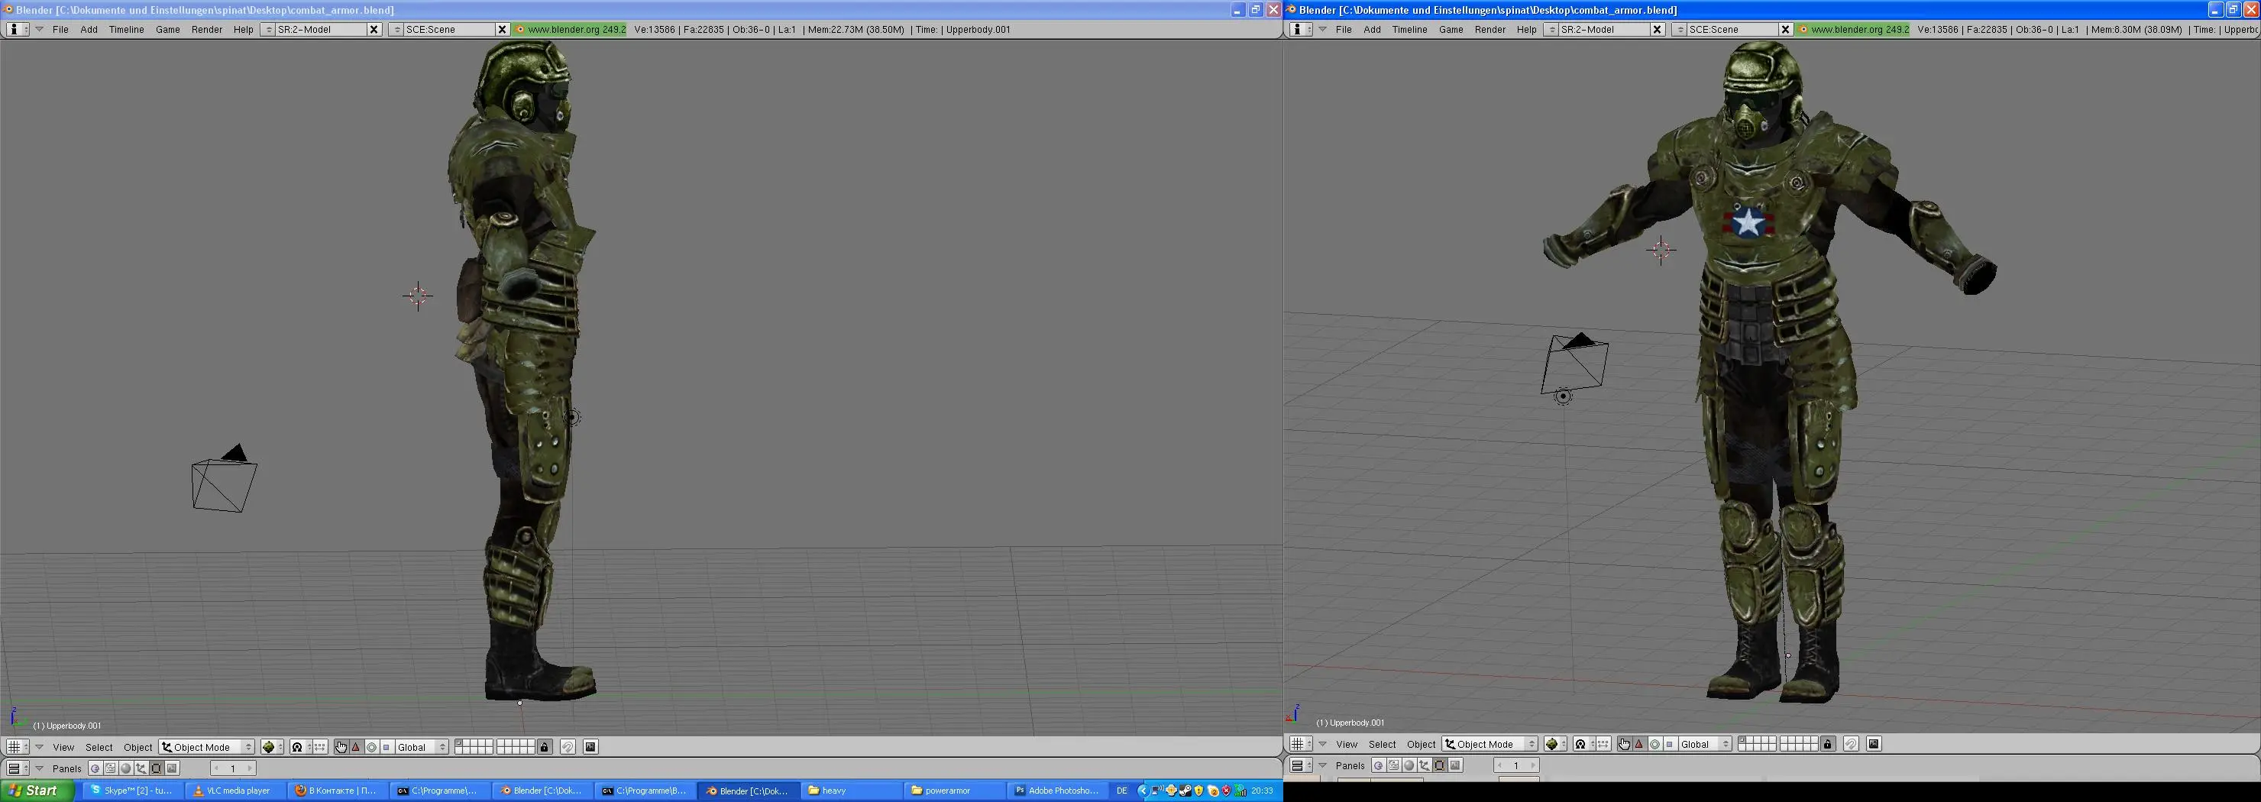The width and height of the screenshot is (2261, 802).
Task: Open the Add menu in left Blender window
Action: 89,29
